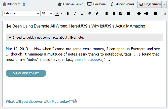Click the VIEW DISCOVERY button link

coord(26,73)
